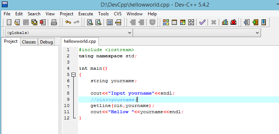The image size is (279, 134).
Task: Close the file with red X document icon
Action: [43, 22]
